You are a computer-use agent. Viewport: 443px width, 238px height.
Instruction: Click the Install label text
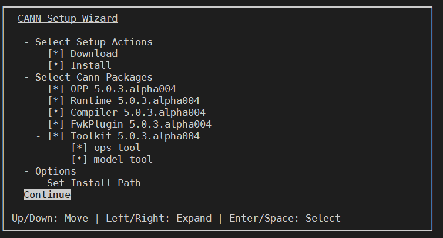tap(91, 66)
